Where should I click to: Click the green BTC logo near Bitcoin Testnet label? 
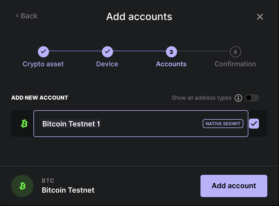pos(22,186)
